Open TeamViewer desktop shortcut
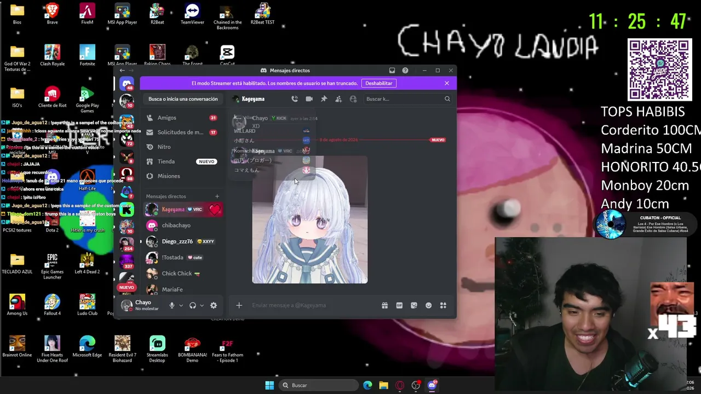 click(192, 14)
